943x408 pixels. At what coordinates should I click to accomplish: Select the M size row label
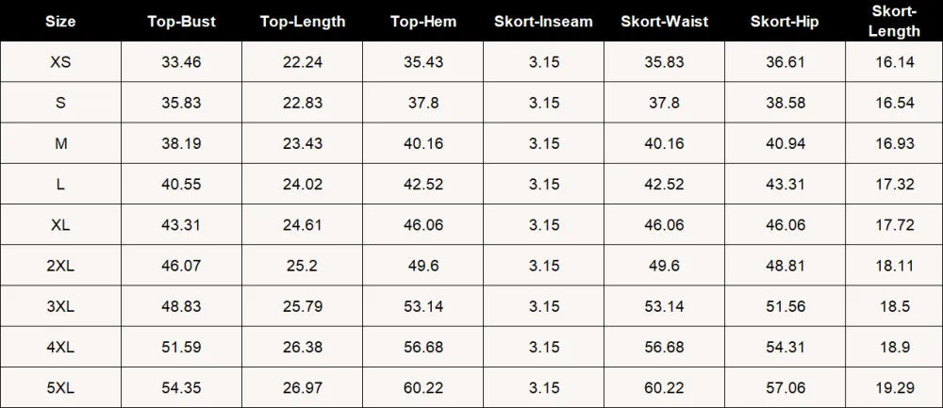click(x=60, y=143)
